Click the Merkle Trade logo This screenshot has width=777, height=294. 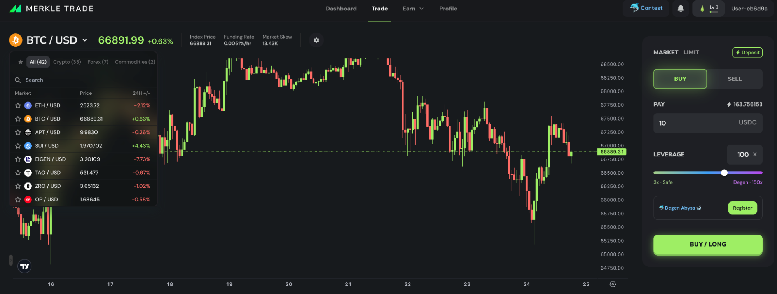51,9
